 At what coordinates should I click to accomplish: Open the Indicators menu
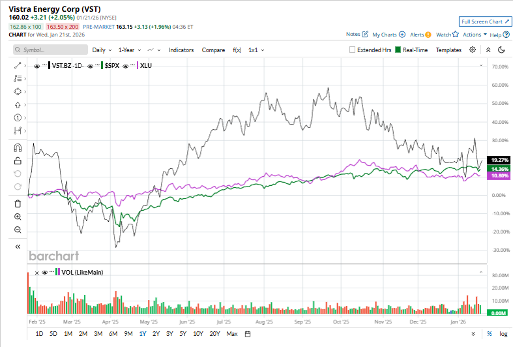(181, 50)
